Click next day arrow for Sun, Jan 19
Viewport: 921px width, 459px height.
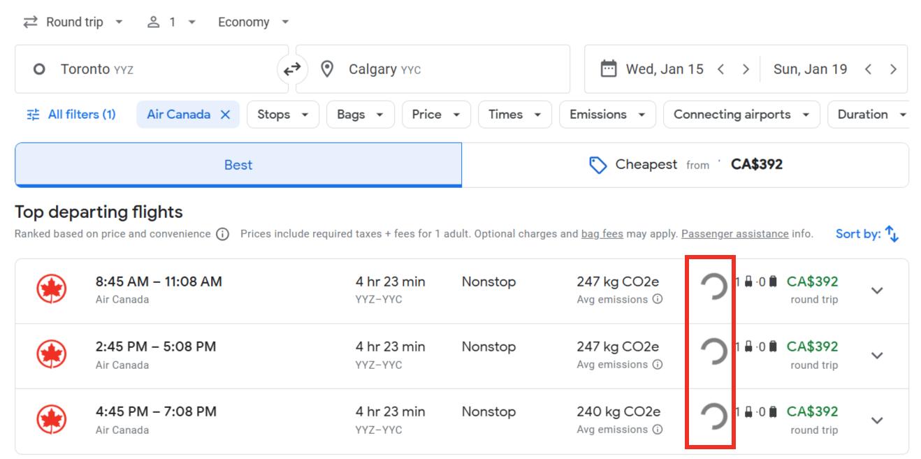tap(893, 69)
